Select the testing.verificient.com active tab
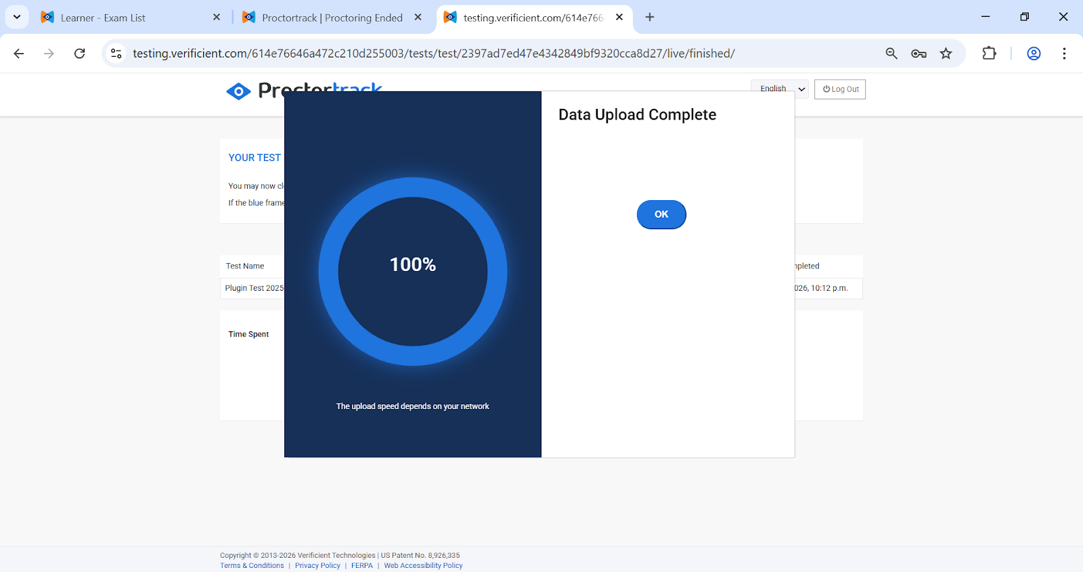 533,18
